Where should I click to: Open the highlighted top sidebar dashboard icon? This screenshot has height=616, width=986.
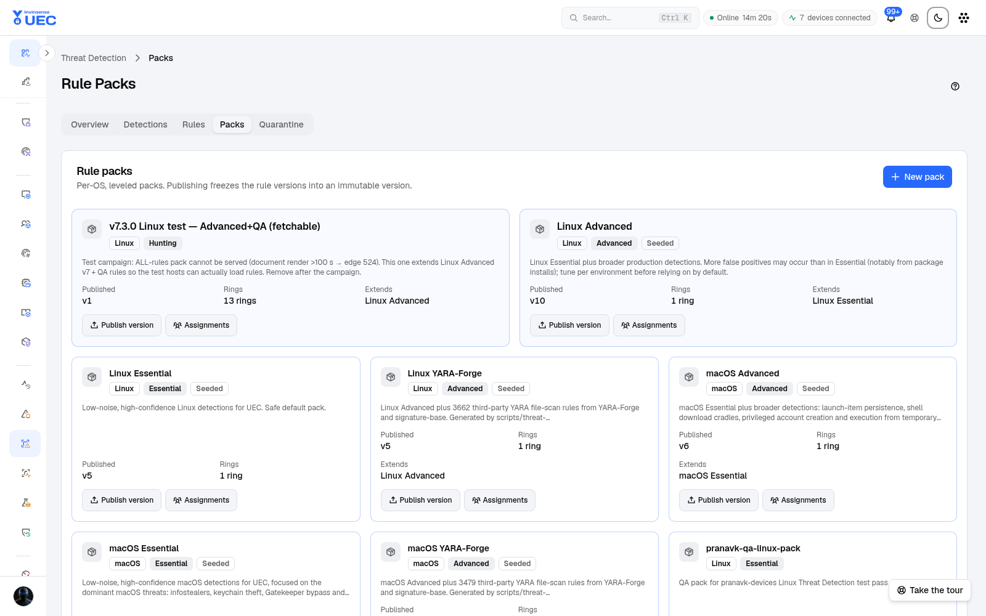(25, 53)
